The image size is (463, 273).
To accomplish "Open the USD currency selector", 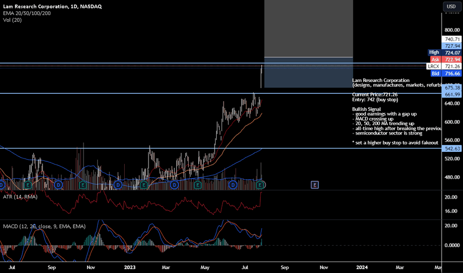I will pyautogui.click(x=451, y=6).
